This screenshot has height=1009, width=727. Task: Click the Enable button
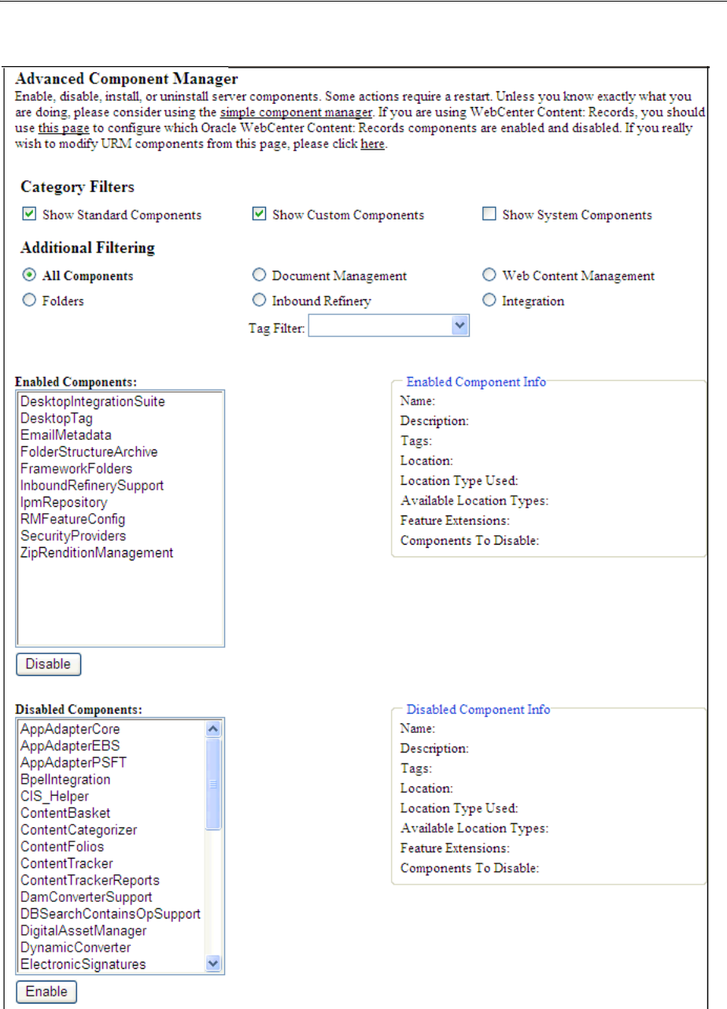click(x=46, y=991)
